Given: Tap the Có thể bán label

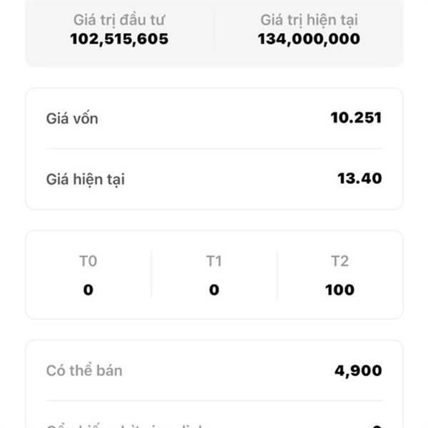Looking at the screenshot, I should pos(84,371).
